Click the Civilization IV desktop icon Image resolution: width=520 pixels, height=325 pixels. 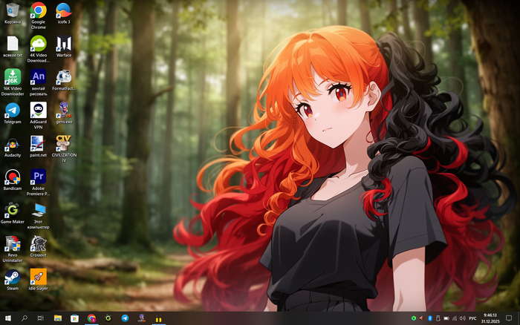pos(64,143)
